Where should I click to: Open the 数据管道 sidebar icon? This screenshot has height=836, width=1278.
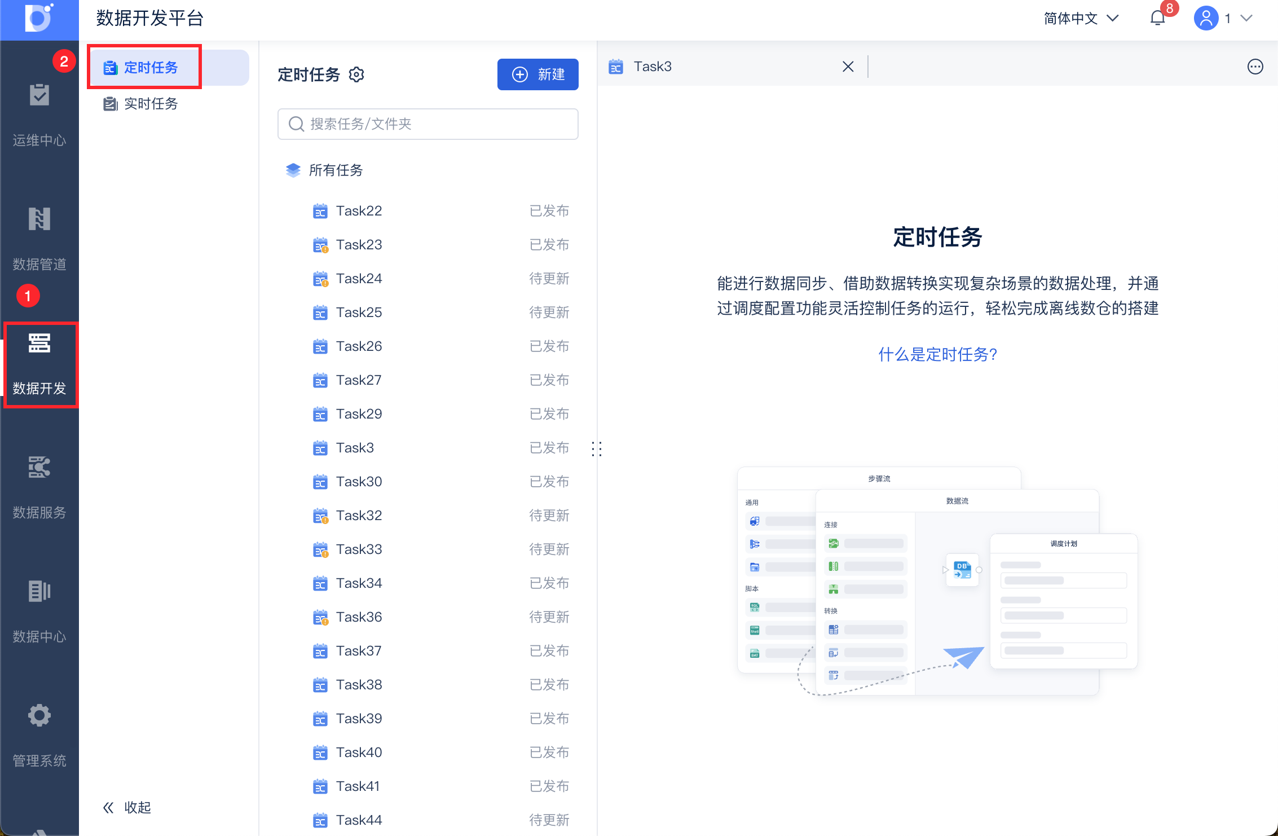(39, 219)
